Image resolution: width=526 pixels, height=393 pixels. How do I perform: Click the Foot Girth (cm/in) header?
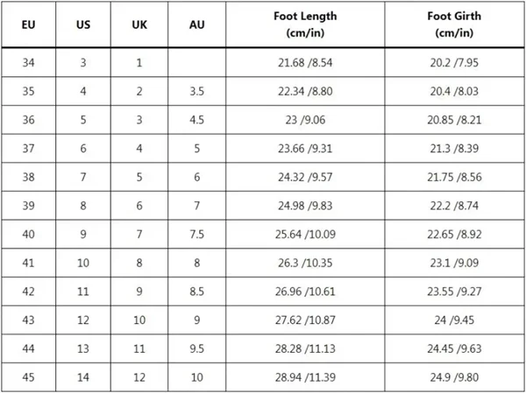(453, 25)
